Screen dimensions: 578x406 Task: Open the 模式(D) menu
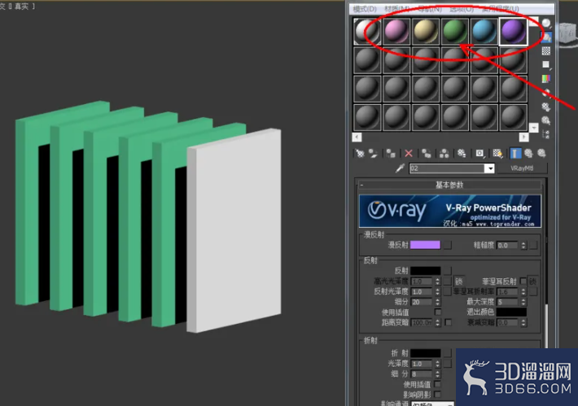point(365,9)
